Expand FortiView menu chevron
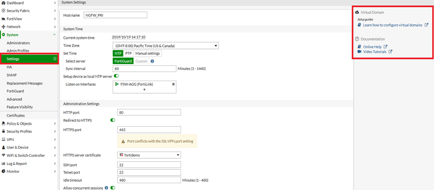 (55, 19)
